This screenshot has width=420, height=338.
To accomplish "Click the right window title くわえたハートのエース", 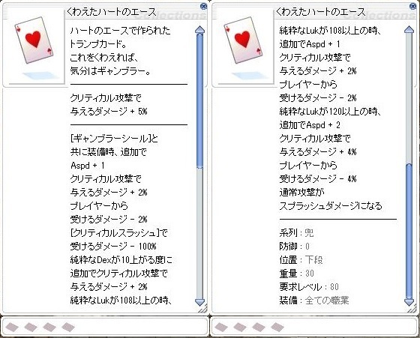I will click(x=321, y=12).
